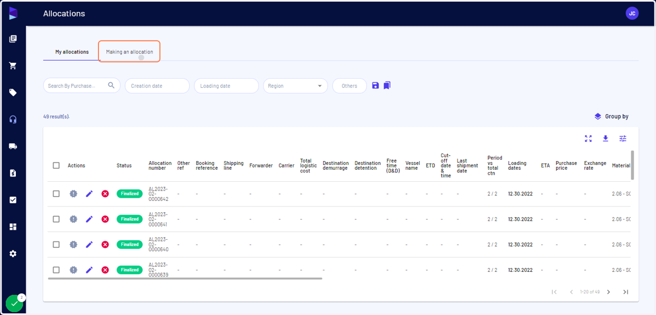
Task: Open the truck logistics sidebar icon
Action: (13, 146)
